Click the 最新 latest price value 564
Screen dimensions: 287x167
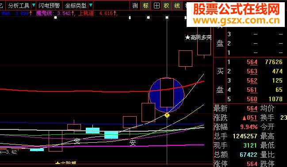(252, 109)
